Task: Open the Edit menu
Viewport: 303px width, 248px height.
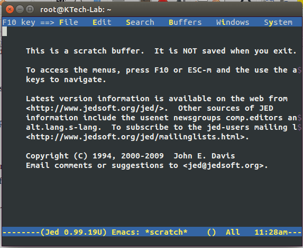Action: 102,22
